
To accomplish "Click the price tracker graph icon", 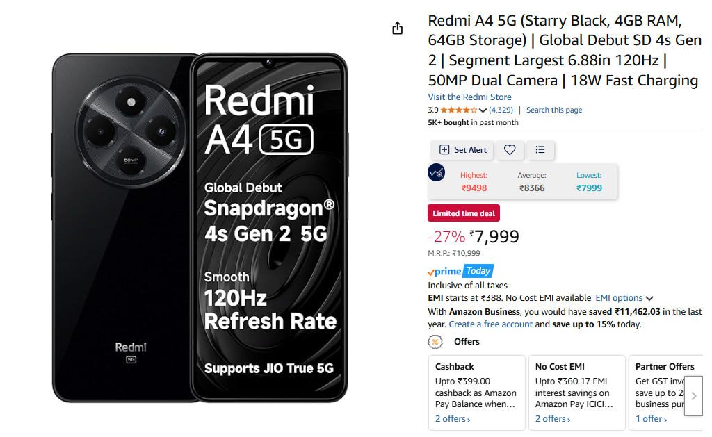I will pos(437,172).
